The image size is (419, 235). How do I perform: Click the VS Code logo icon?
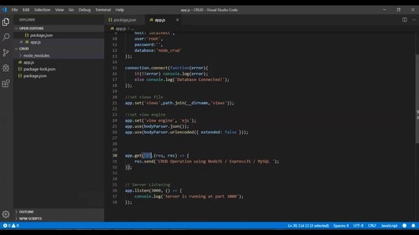5,10
